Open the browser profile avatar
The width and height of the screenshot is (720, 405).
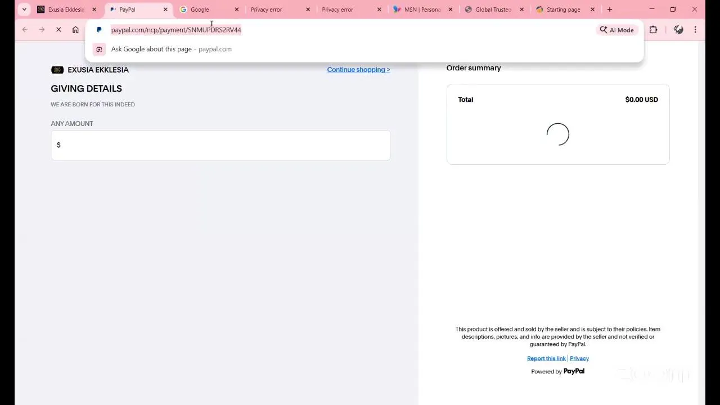[678, 30]
